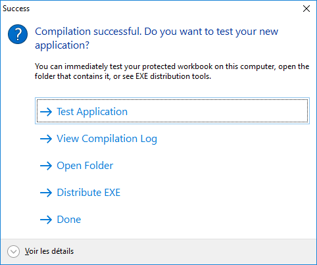
Task: Close the Success dialog window
Action: point(306,9)
